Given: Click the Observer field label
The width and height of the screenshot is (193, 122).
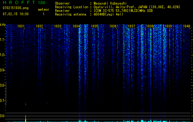Looking at the screenshot, I should (x=62, y=3).
